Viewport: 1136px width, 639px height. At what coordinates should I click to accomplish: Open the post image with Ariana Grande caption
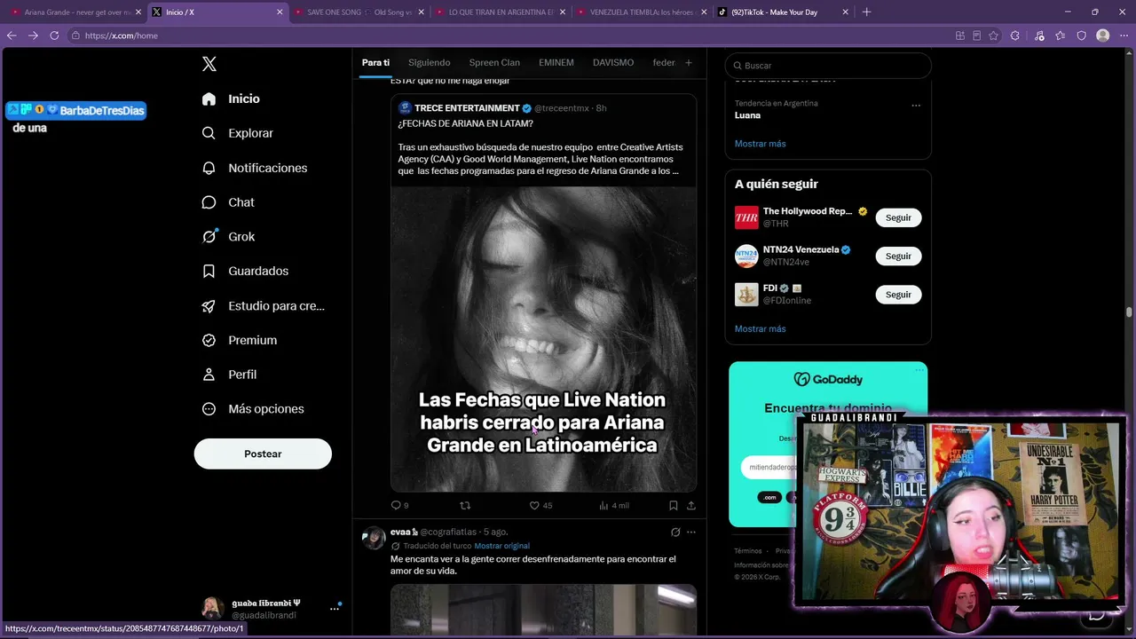[x=543, y=338]
